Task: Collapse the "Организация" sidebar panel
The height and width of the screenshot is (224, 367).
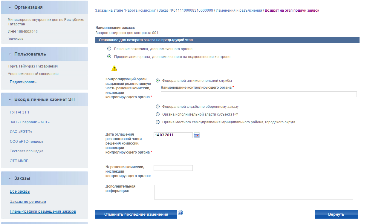Action: (10, 7)
